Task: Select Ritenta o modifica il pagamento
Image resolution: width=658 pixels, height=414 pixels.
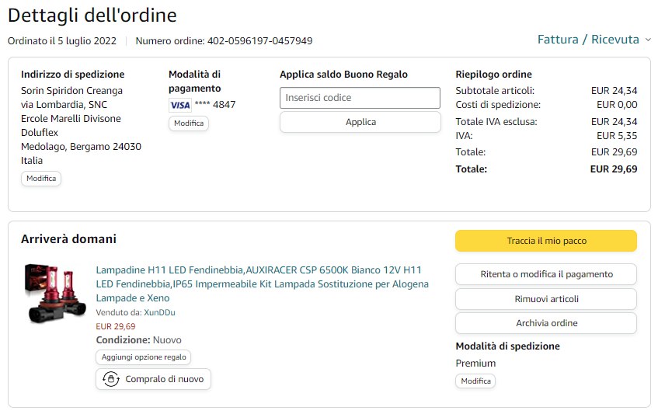Action: click(x=546, y=274)
